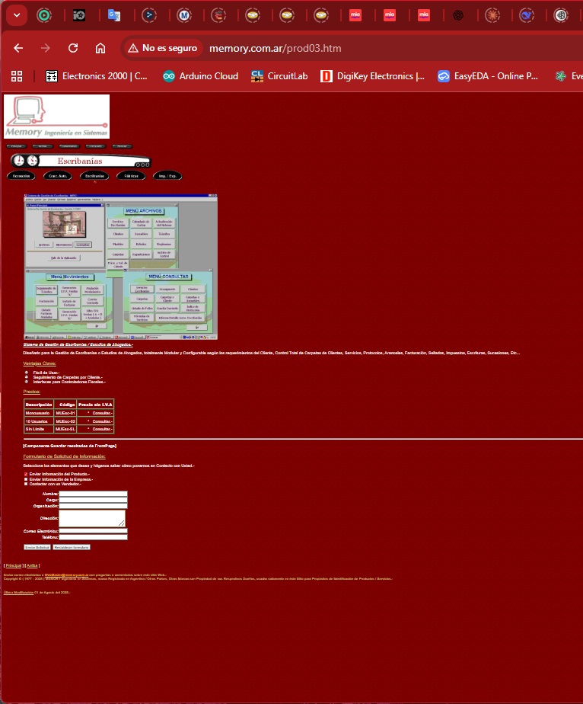Screen dimensions: 583x704
Task: Open the Electronics 2000 bookmark
Action: pos(97,76)
